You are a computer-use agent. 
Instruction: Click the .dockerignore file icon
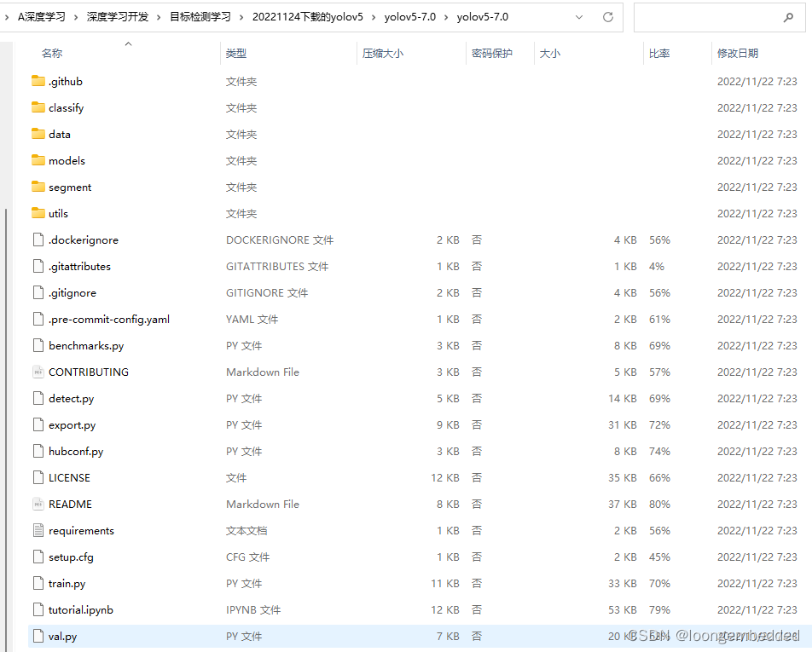(38, 239)
